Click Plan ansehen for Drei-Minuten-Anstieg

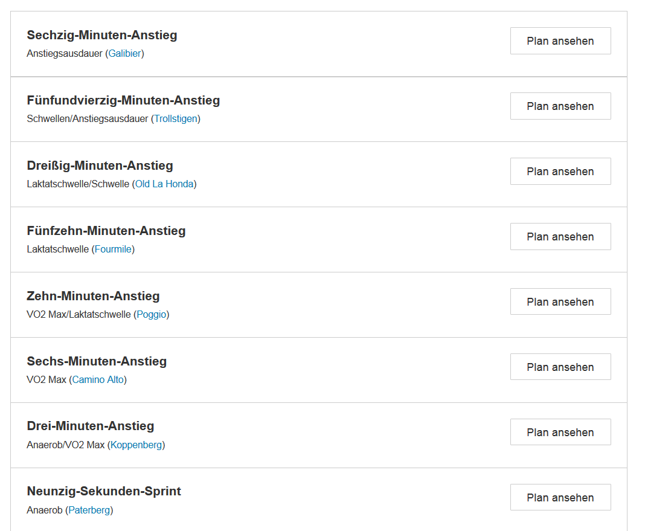pyautogui.click(x=560, y=433)
